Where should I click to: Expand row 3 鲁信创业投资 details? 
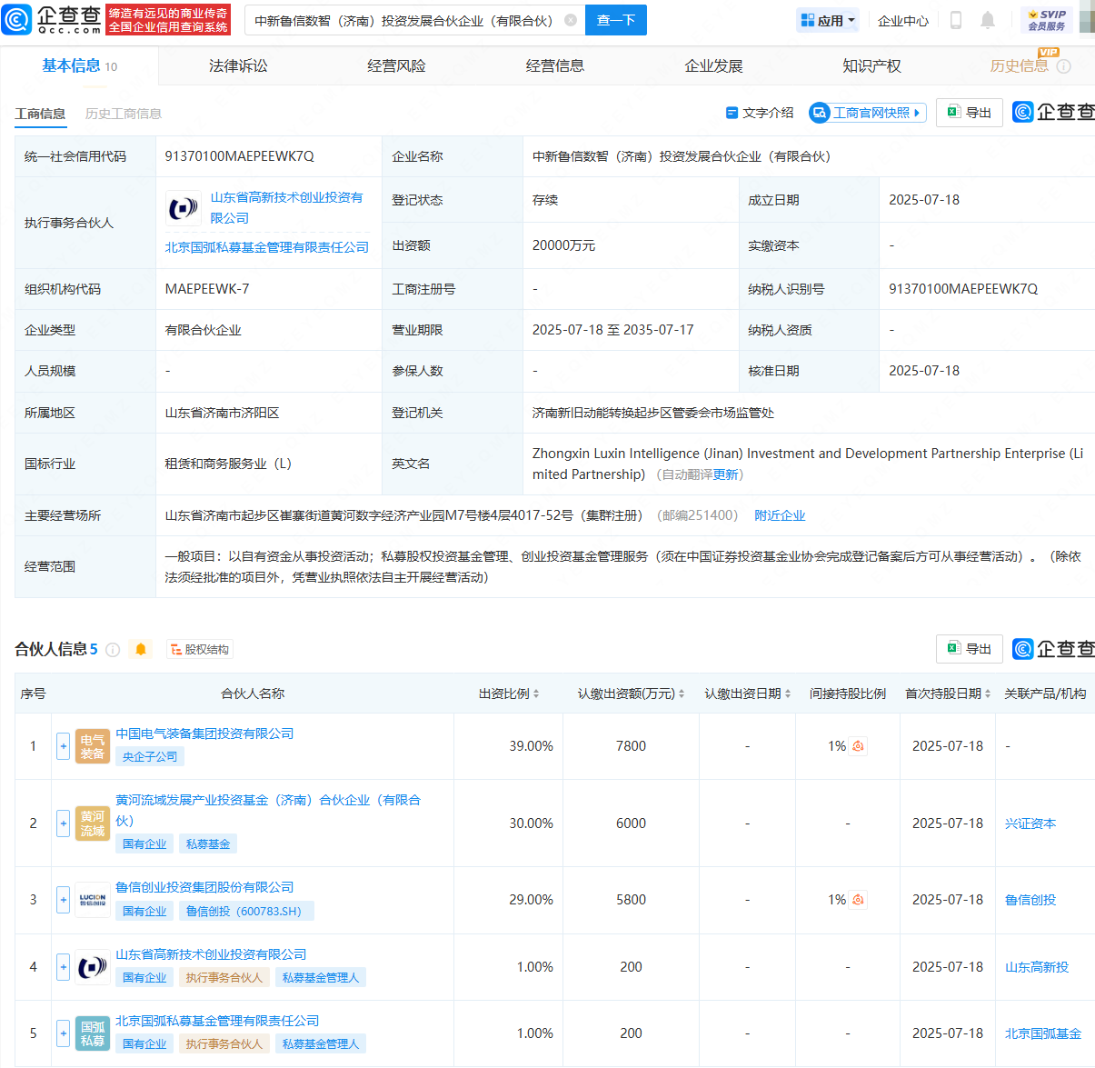tap(63, 900)
